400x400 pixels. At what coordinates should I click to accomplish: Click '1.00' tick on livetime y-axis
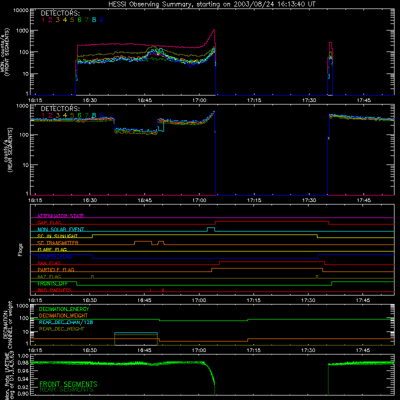23,356
